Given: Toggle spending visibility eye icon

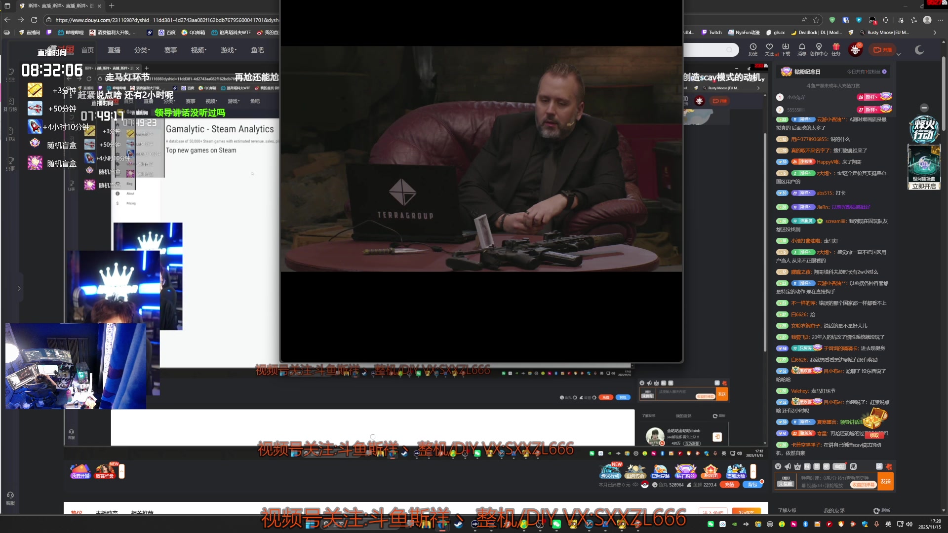Looking at the screenshot, I should point(635,485).
